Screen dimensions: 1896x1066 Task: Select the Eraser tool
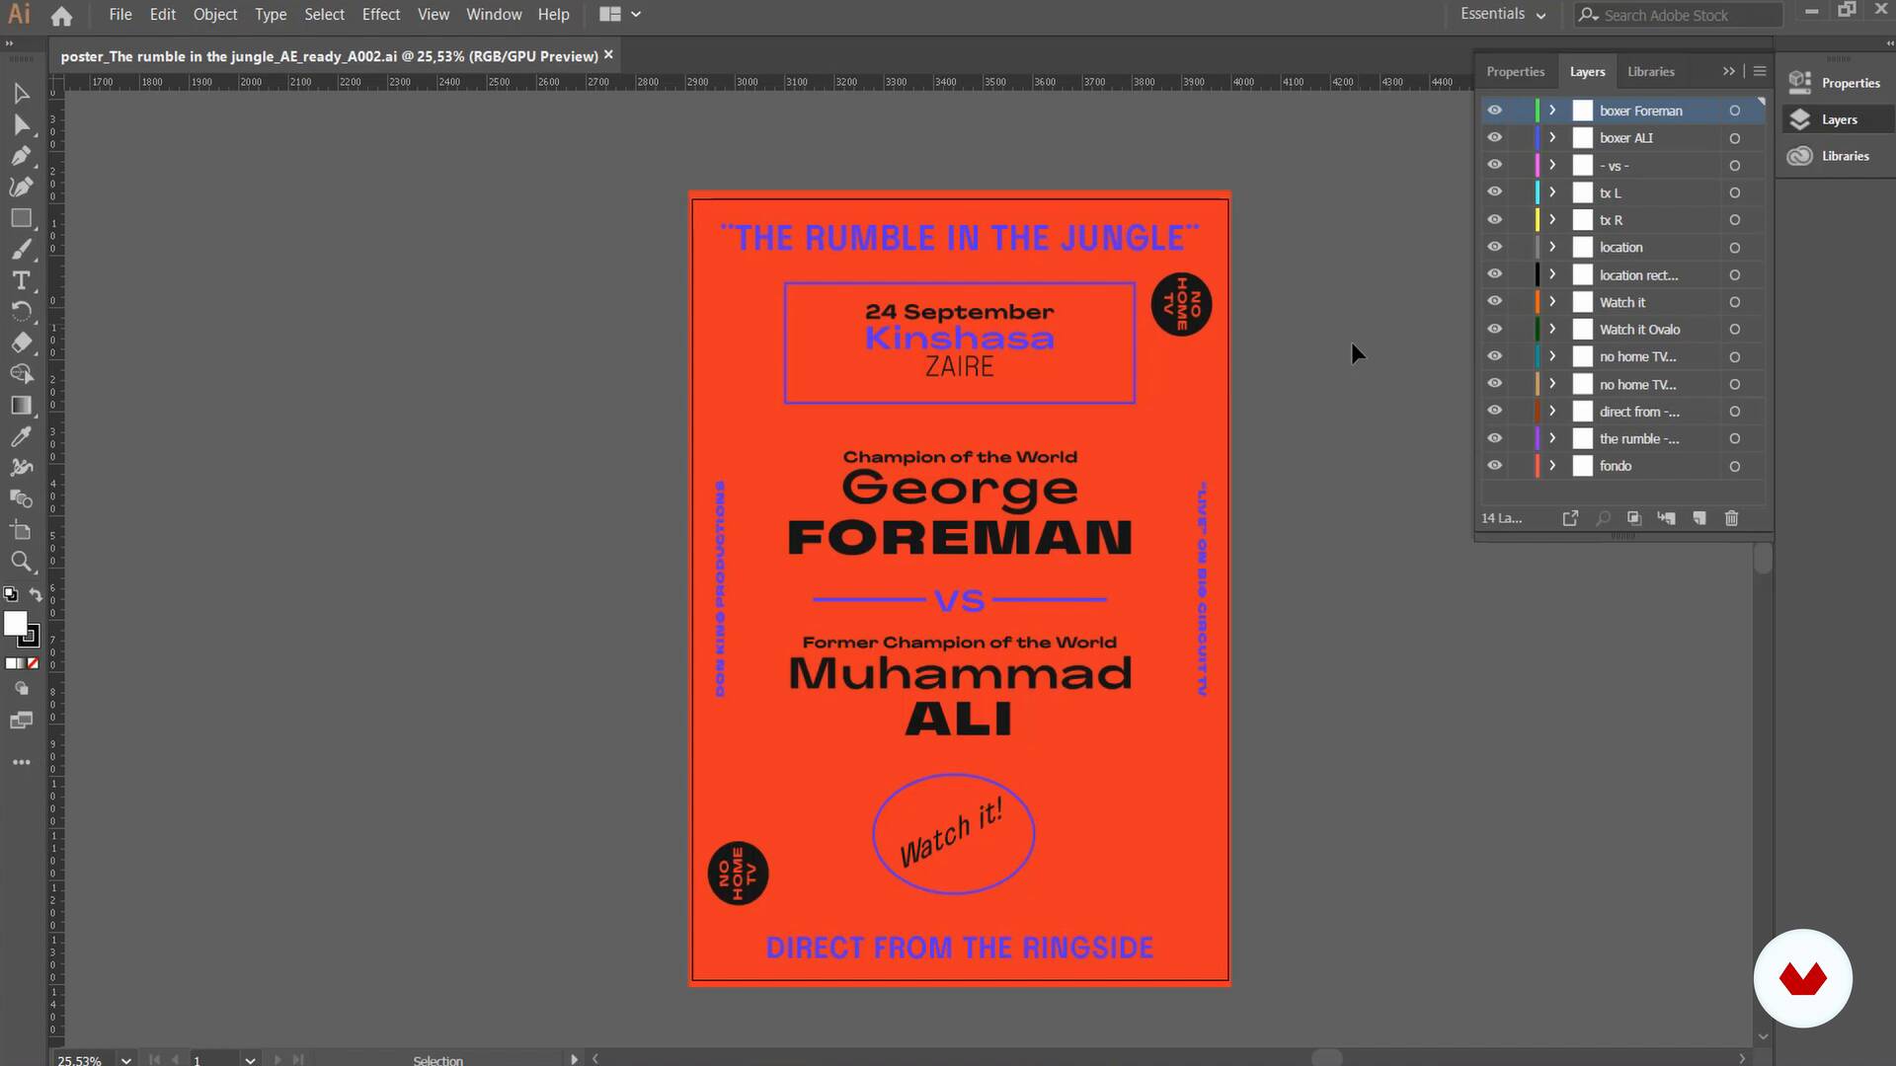(x=21, y=343)
